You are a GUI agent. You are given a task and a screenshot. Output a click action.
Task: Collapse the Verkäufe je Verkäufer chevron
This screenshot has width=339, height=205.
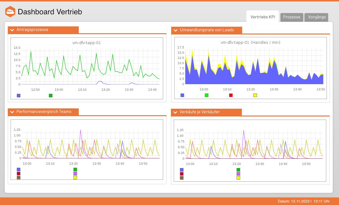pyautogui.click(x=175, y=112)
